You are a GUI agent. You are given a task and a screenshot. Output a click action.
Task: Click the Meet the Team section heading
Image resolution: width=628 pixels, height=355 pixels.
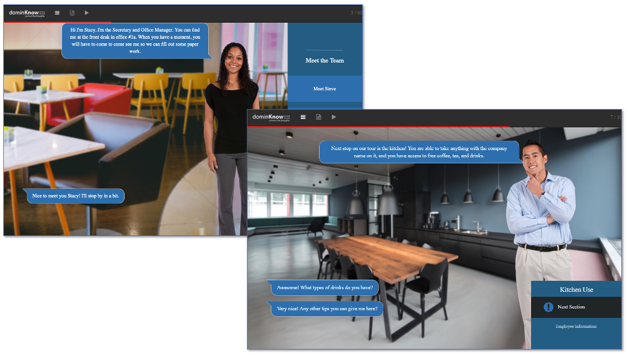[x=325, y=60]
